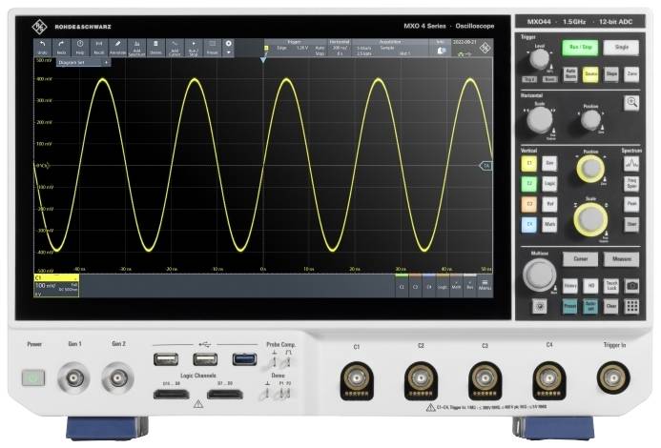Click the Redo icon in toolbar
Screen dimensions: 661x448
pyautogui.click(x=61, y=47)
